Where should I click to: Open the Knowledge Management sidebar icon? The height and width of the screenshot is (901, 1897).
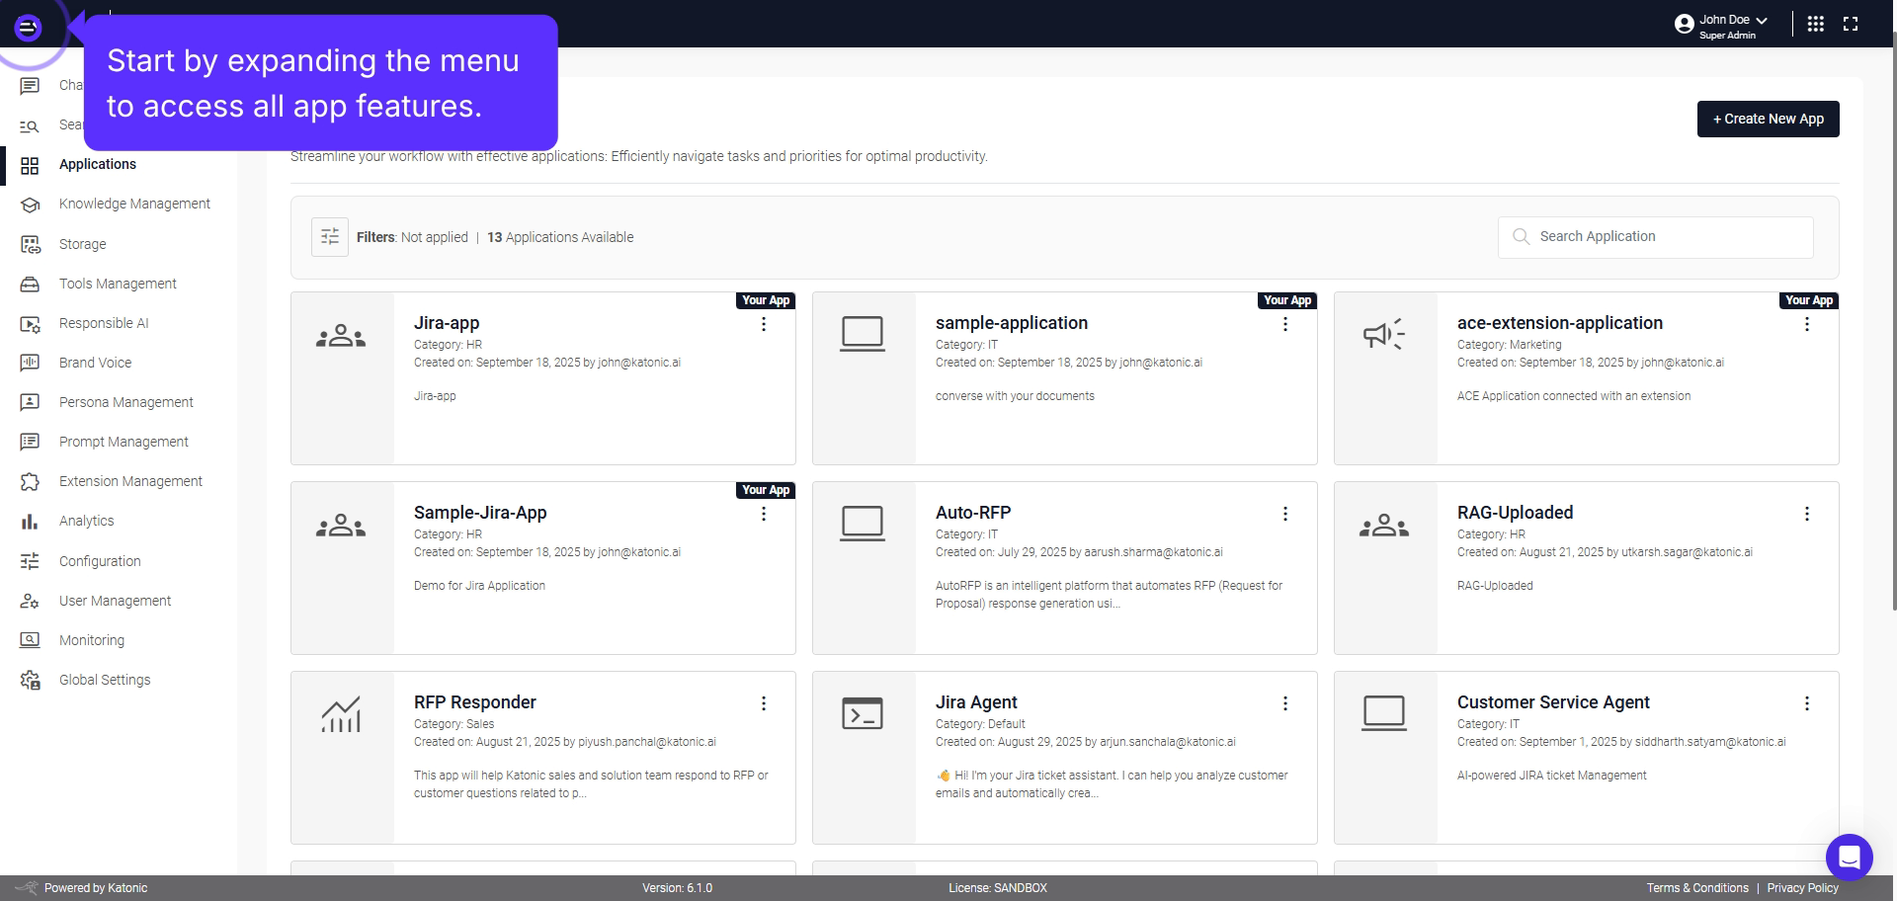click(x=30, y=205)
